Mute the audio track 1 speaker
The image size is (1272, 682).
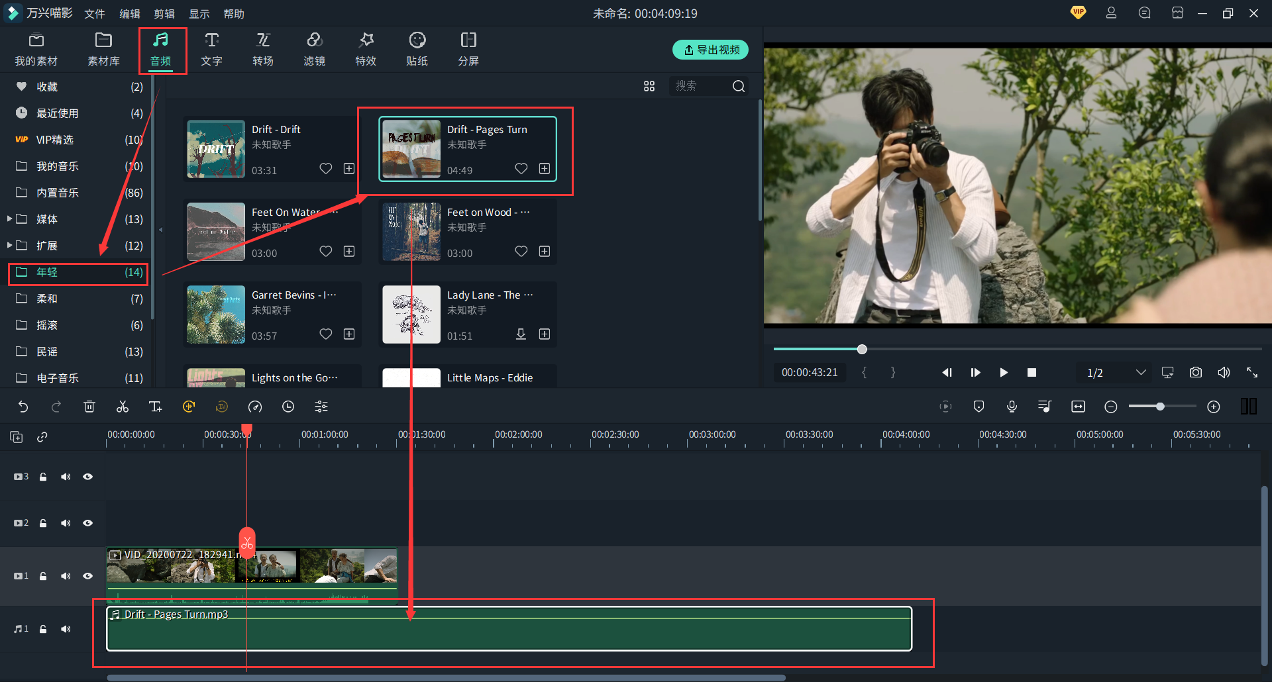pos(66,629)
